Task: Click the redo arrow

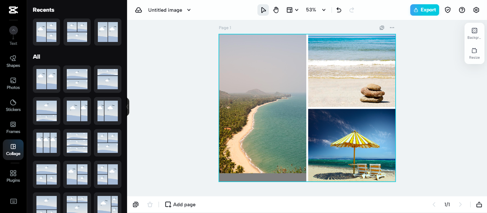Action: click(352, 10)
